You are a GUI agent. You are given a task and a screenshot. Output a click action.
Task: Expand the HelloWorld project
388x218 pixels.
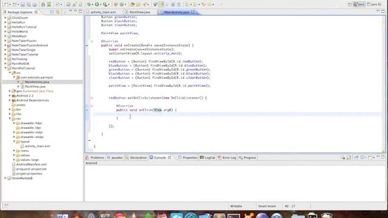[5, 31]
